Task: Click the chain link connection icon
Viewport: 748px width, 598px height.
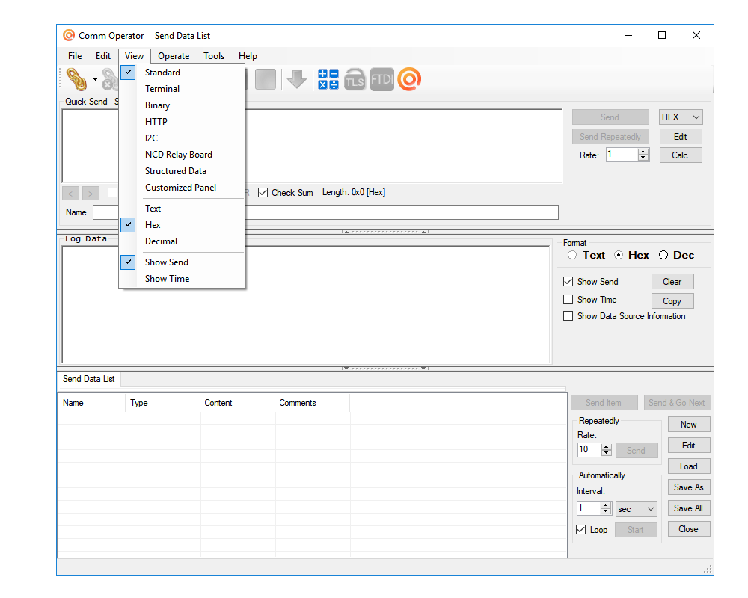Action: pos(76,80)
